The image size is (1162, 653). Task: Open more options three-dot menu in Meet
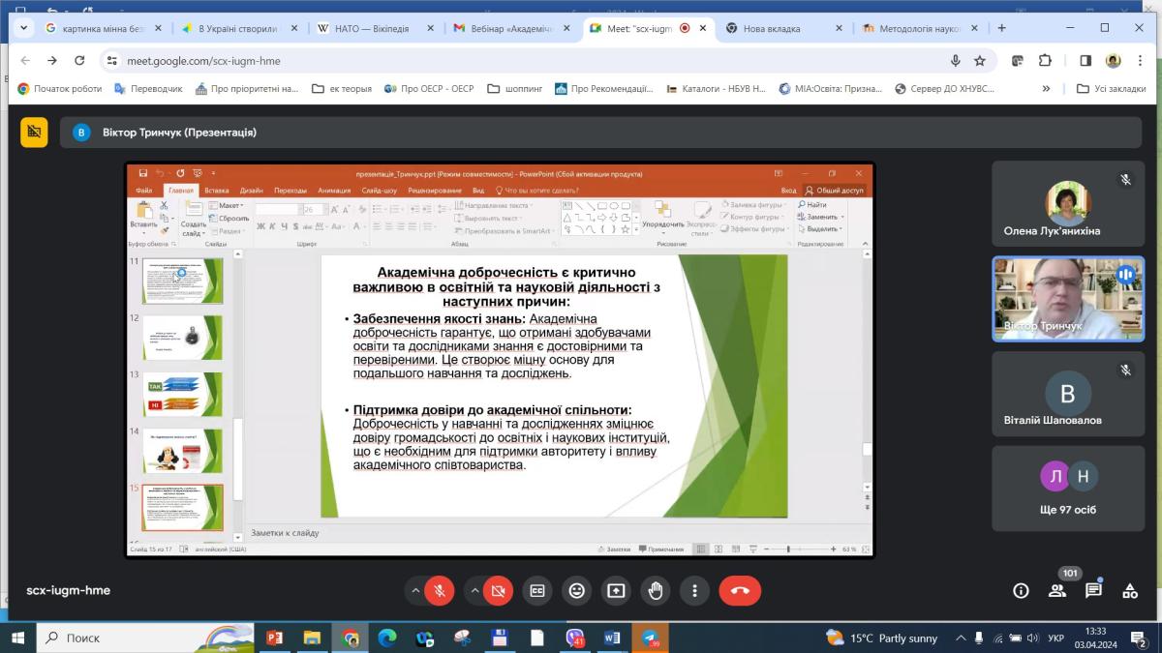[x=694, y=590]
